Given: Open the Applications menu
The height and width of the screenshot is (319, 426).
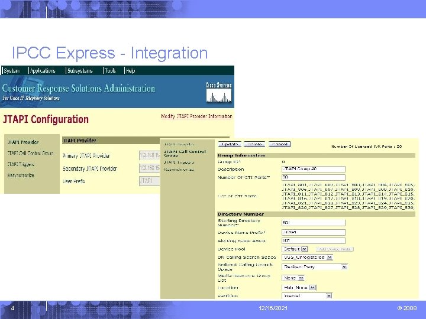Looking at the screenshot, I should click(x=43, y=70).
